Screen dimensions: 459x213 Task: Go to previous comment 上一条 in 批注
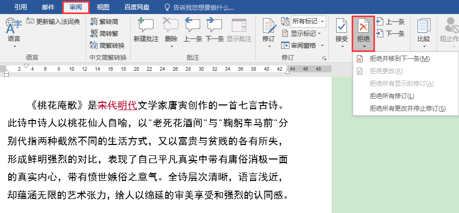(x=192, y=29)
